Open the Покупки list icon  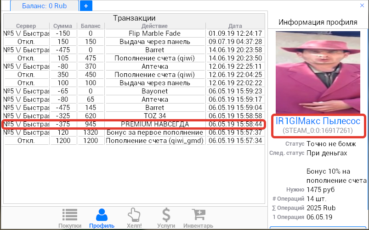click(x=70, y=215)
